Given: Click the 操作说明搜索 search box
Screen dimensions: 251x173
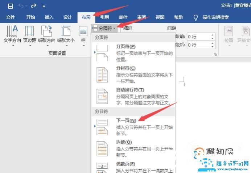Looking at the screenshot, I should [215, 17].
